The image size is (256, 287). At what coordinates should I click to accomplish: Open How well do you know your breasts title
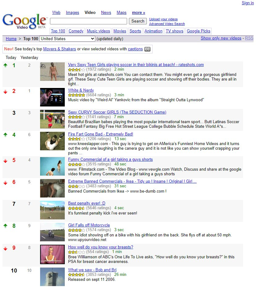click(x=101, y=247)
